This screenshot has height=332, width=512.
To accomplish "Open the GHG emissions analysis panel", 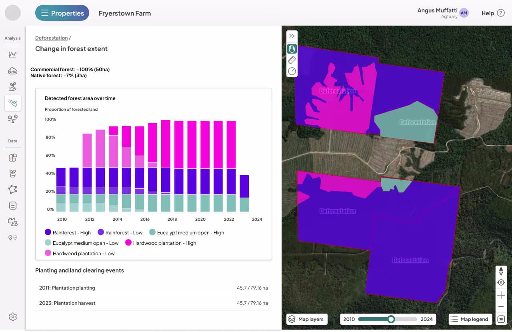I will pyautogui.click(x=12, y=71).
